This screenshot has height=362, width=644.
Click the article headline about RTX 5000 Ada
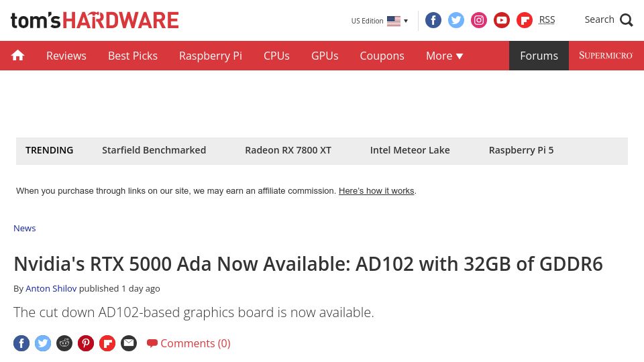pyautogui.click(x=308, y=264)
